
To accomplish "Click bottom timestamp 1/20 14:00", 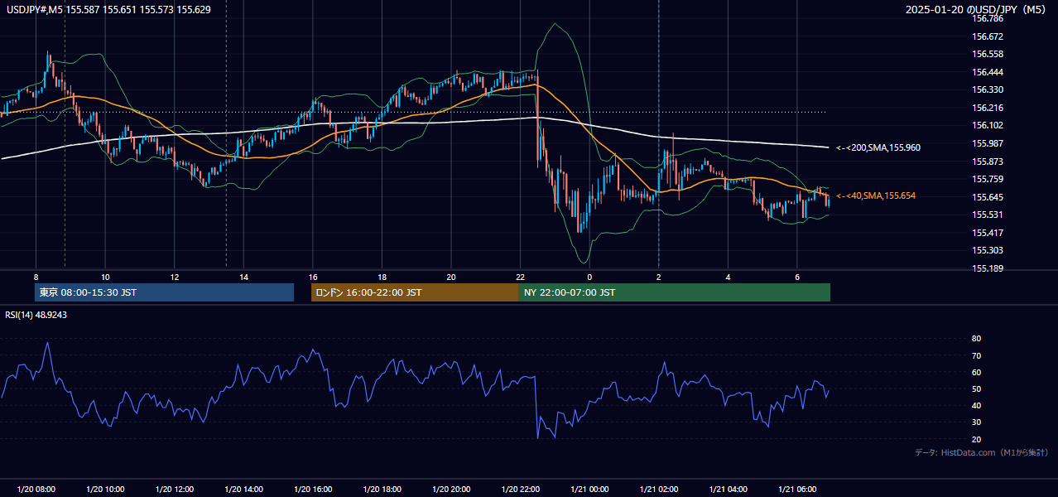I will pyautogui.click(x=243, y=490).
